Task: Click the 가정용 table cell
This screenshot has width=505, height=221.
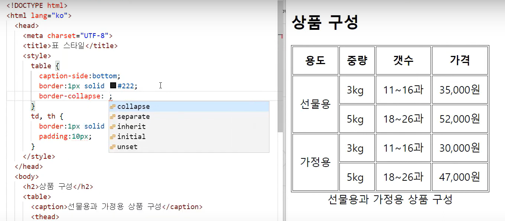Action: pyautogui.click(x=315, y=162)
